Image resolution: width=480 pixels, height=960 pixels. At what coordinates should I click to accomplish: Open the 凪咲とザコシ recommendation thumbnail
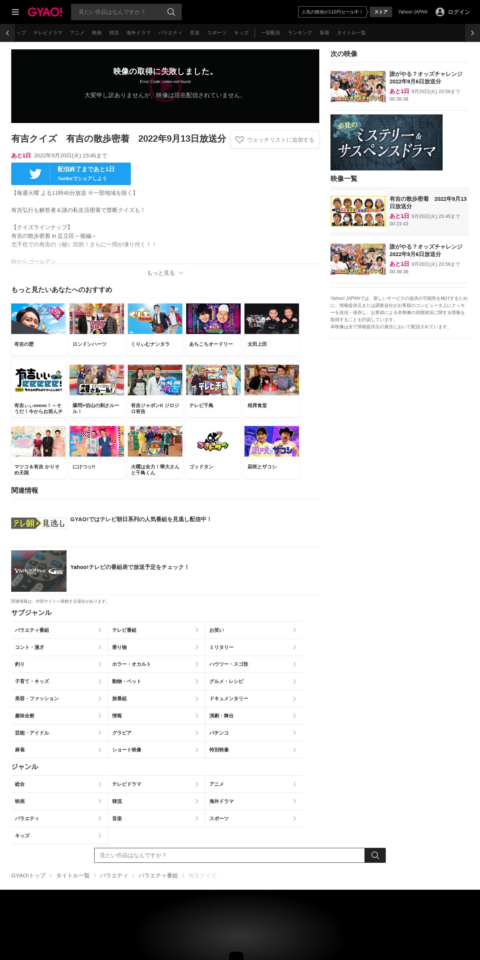click(x=272, y=441)
